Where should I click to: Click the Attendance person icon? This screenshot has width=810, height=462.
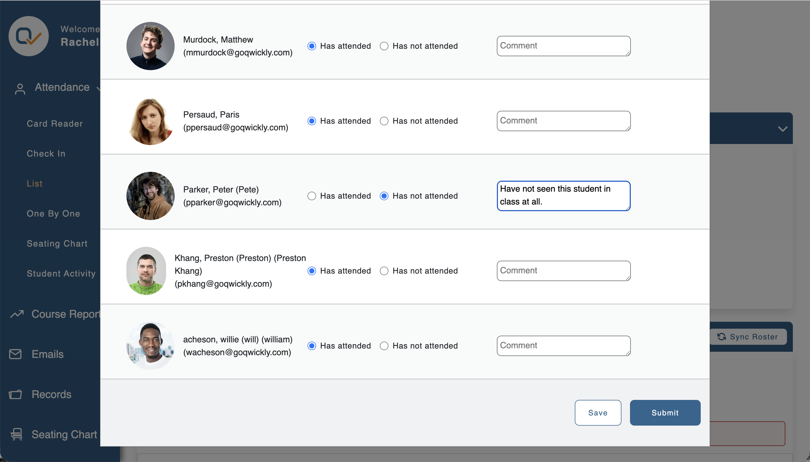pos(20,89)
